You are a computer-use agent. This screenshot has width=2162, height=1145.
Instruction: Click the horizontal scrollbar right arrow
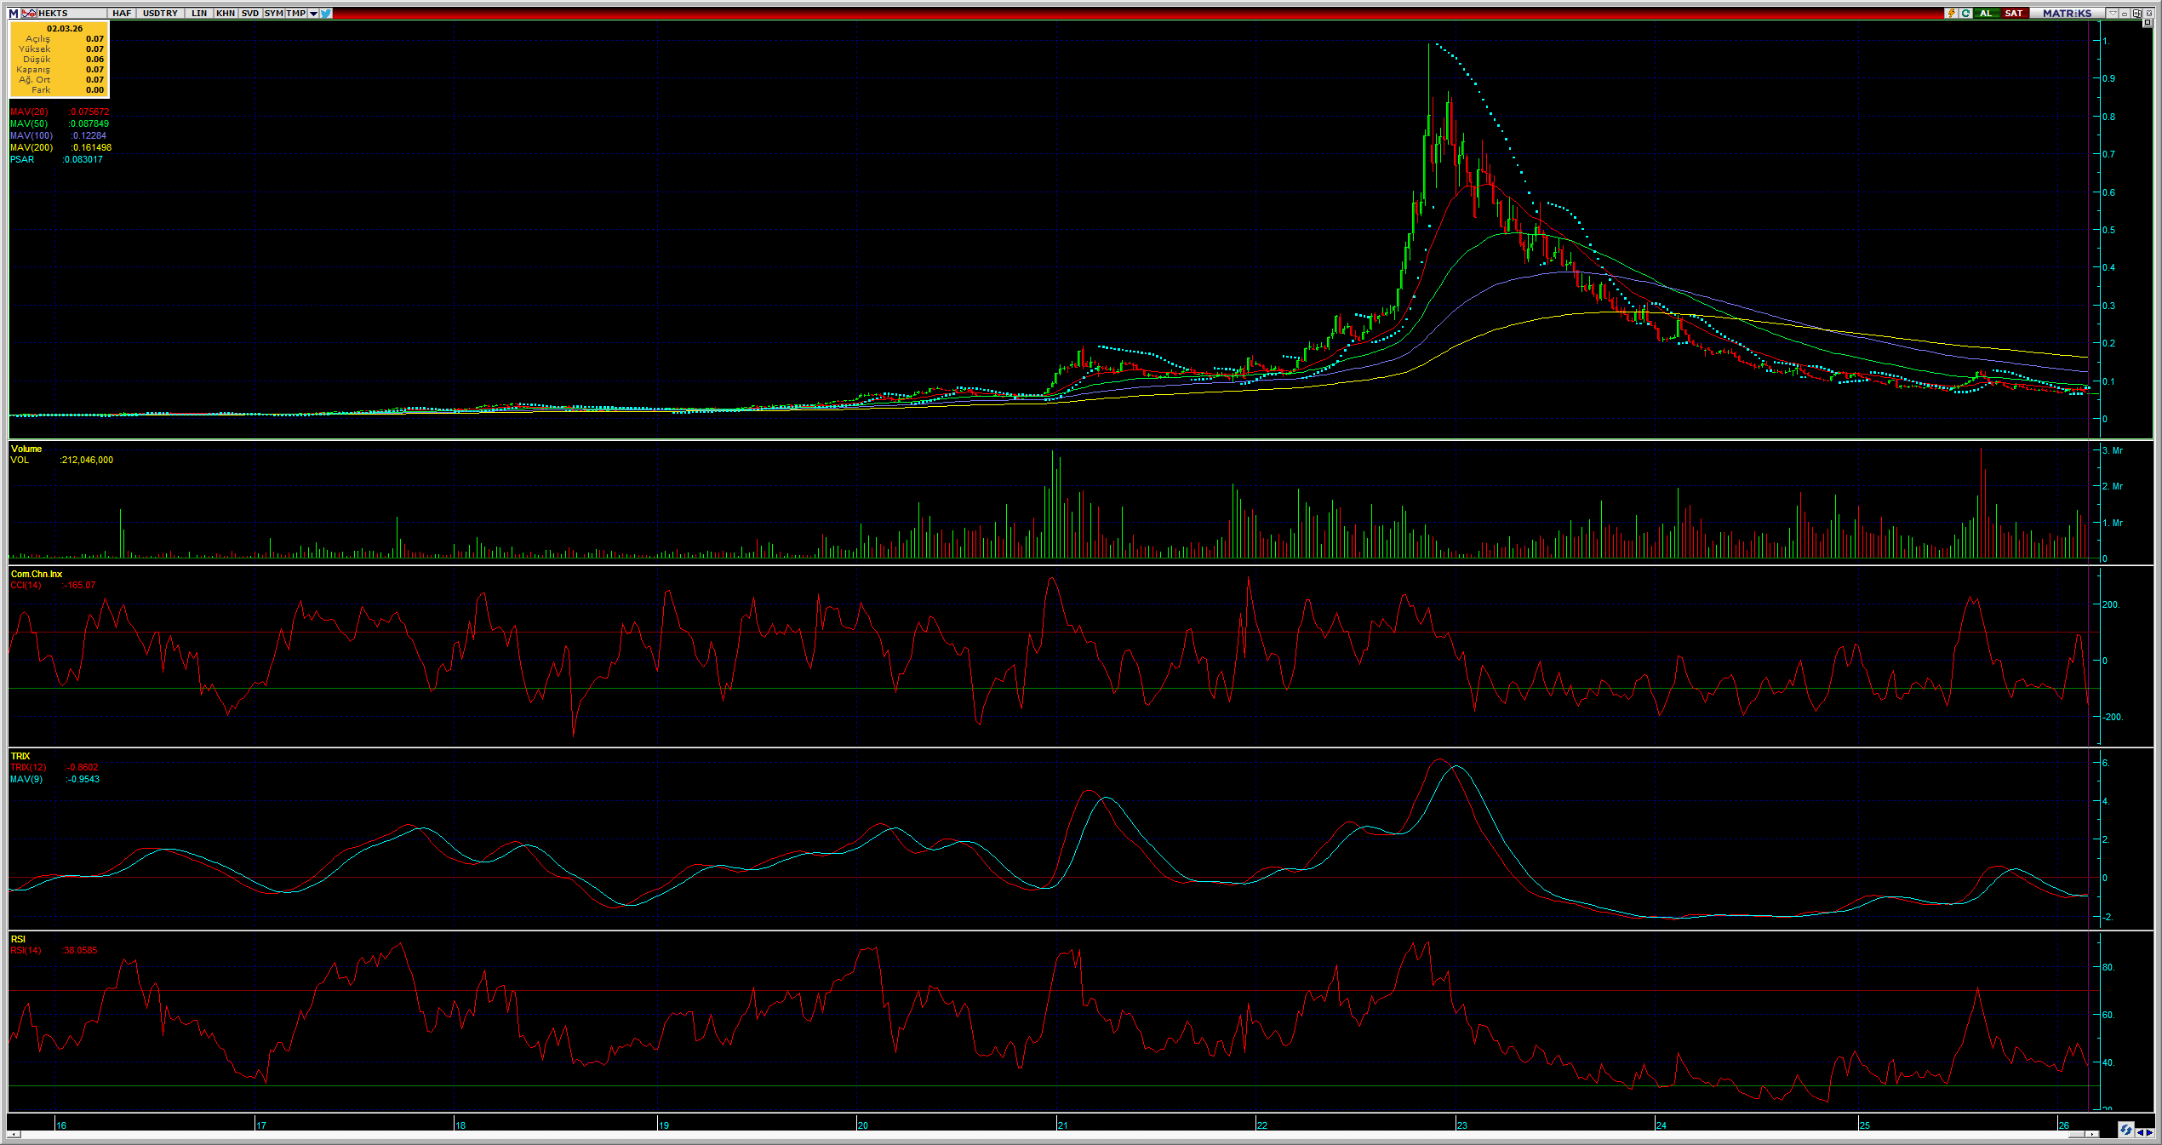2093,1134
